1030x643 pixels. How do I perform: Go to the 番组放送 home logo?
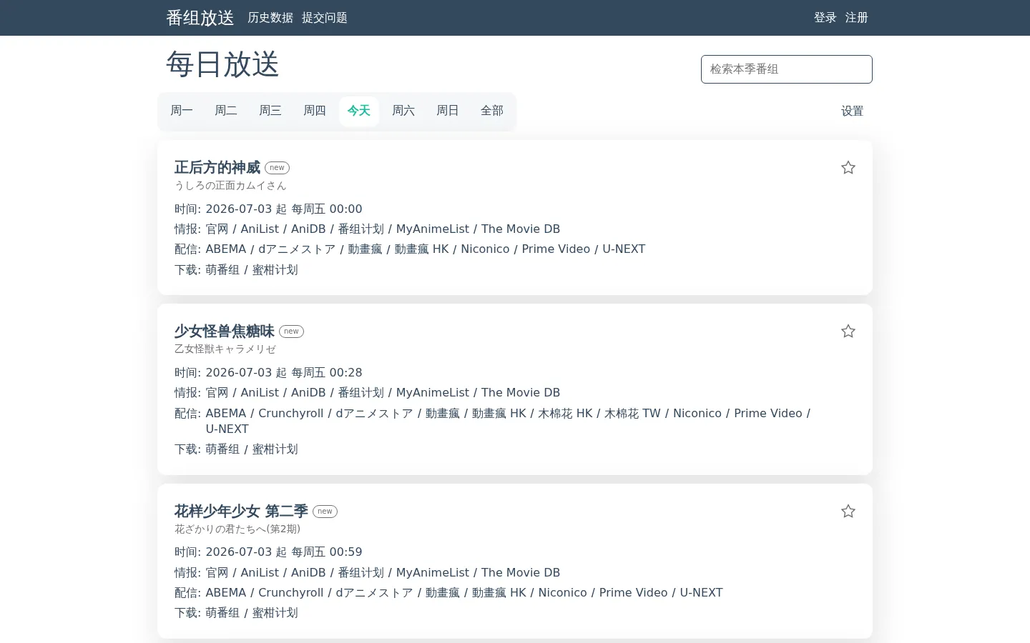(200, 18)
